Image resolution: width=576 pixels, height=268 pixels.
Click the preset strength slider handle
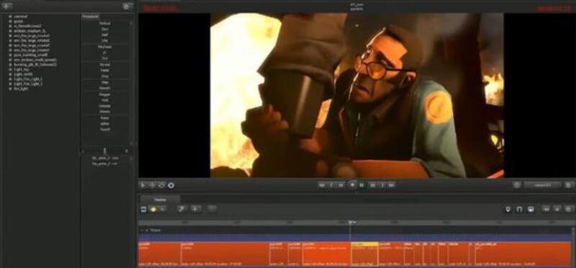(104, 151)
